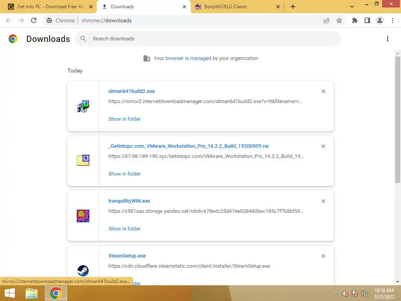Click the yandex.net storage source URL

pos(206,211)
